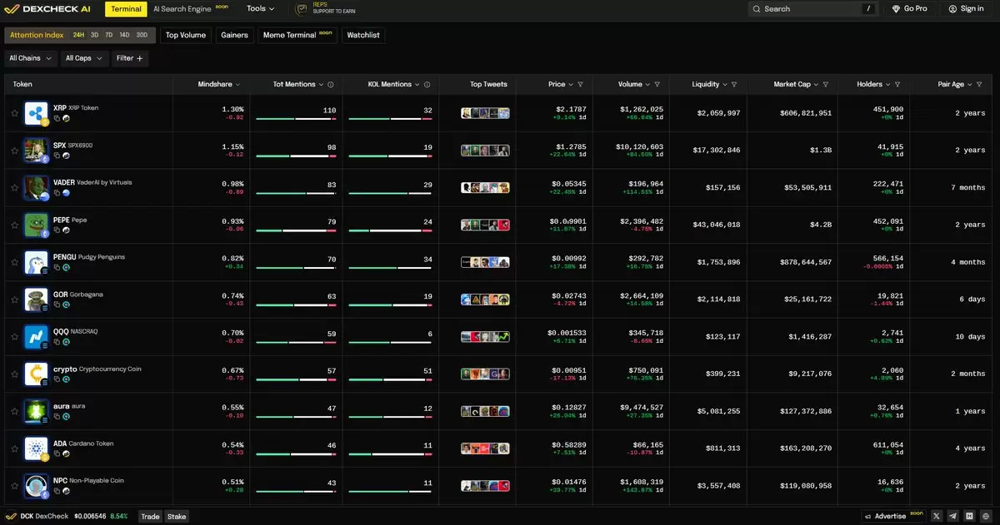
Task: Click the Go Pro button
Action: (909, 8)
